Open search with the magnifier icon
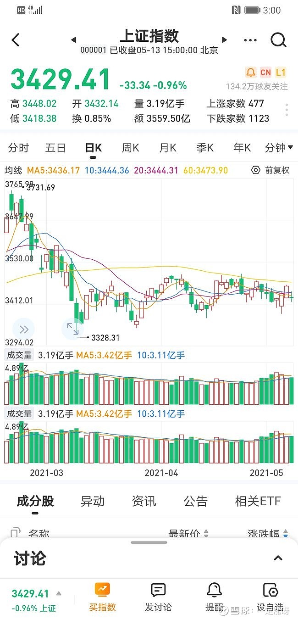This screenshot has height=620, width=298. tap(279, 40)
